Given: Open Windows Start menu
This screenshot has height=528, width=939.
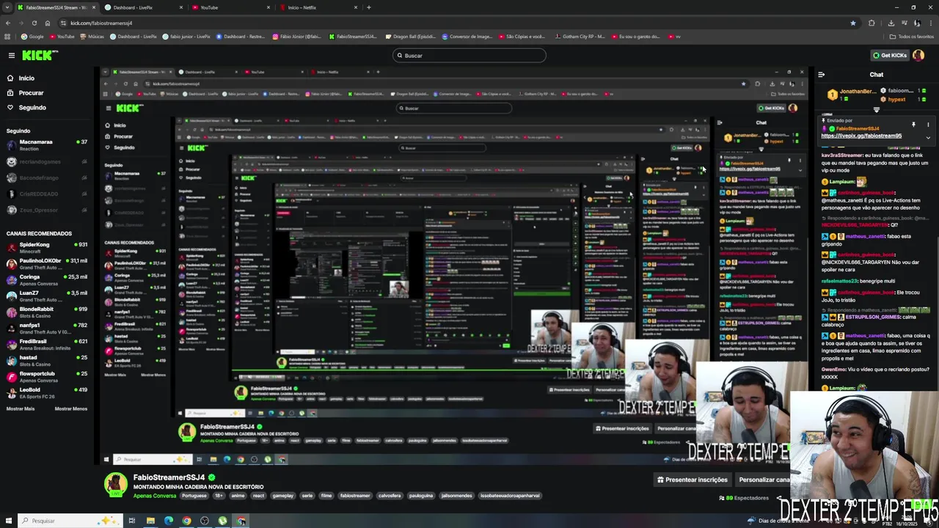Looking at the screenshot, I should point(8,521).
